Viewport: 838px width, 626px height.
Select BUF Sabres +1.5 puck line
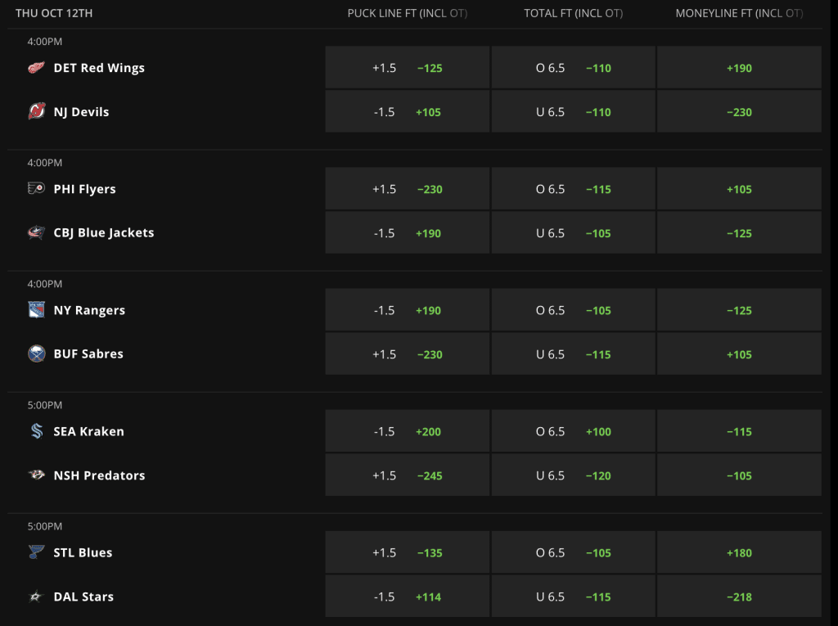tap(408, 354)
